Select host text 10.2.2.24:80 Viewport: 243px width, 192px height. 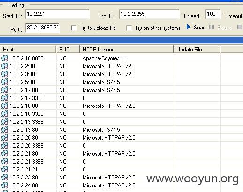coord(23,185)
